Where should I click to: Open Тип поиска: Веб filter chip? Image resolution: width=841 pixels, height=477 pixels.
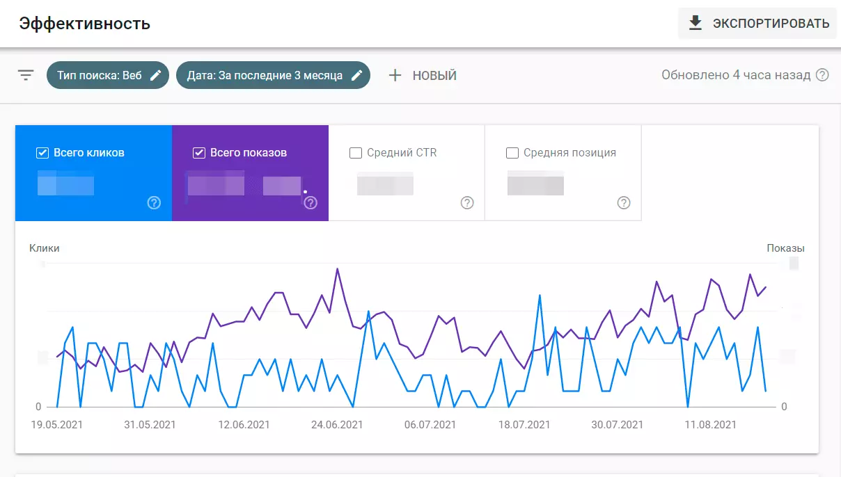[108, 75]
